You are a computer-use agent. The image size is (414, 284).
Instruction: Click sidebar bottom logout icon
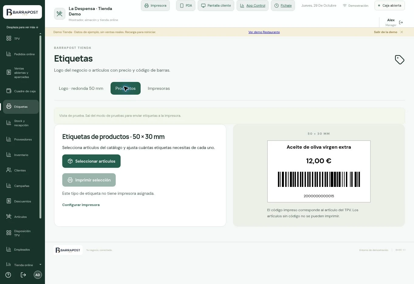(23, 275)
